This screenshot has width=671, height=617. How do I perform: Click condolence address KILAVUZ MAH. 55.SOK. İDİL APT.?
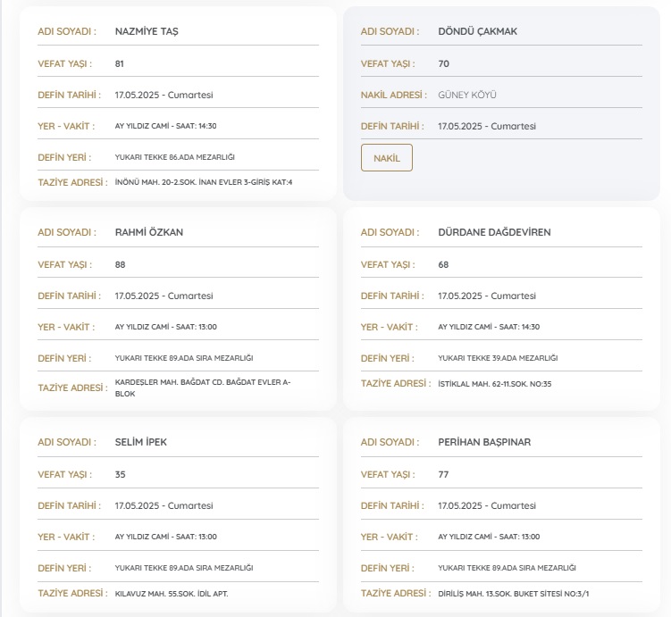tap(172, 594)
